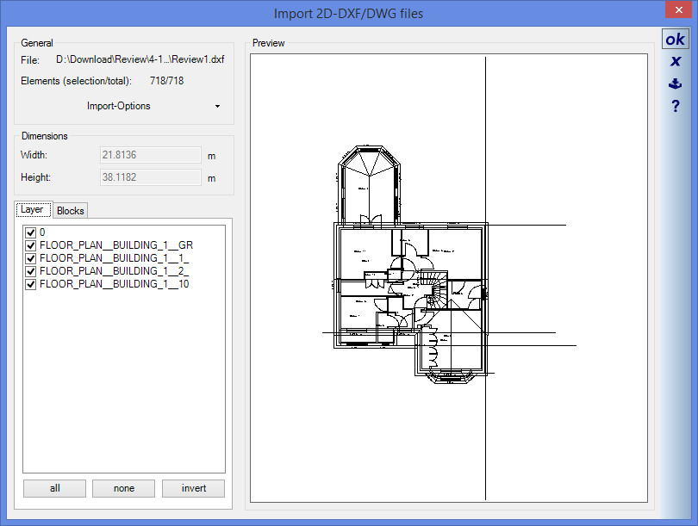The height and width of the screenshot is (526, 698).
Task: Invert layer selection with invert button
Action: pyautogui.click(x=193, y=488)
